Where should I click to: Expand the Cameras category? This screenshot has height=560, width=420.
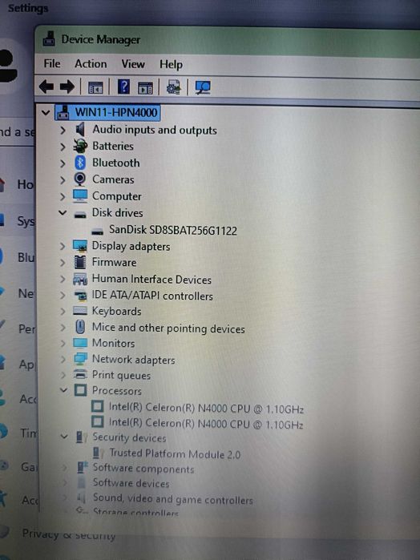pyautogui.click(x=63, y=179)
